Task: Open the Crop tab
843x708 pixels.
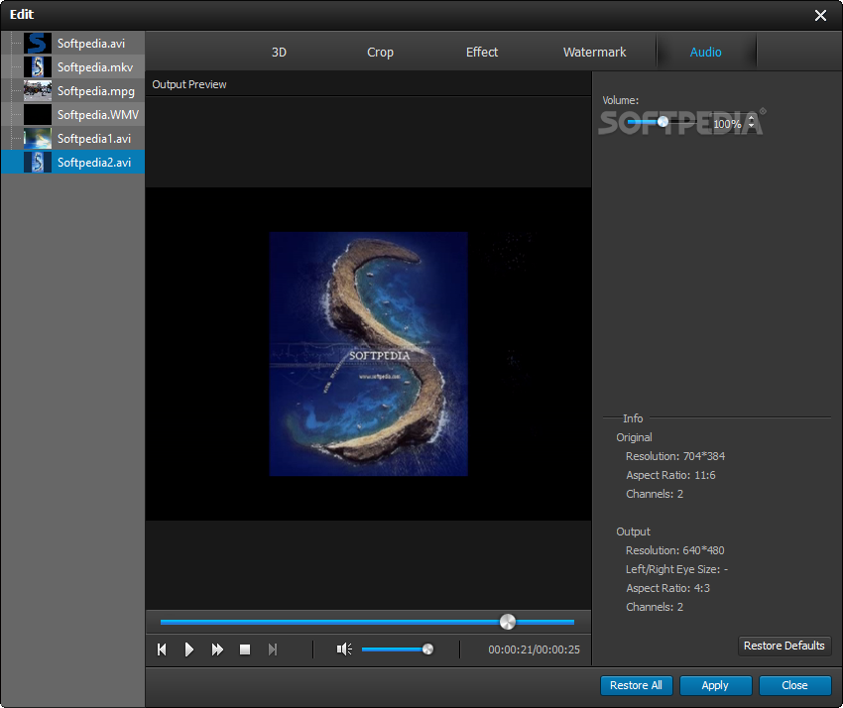Action: tap(380, 53)
